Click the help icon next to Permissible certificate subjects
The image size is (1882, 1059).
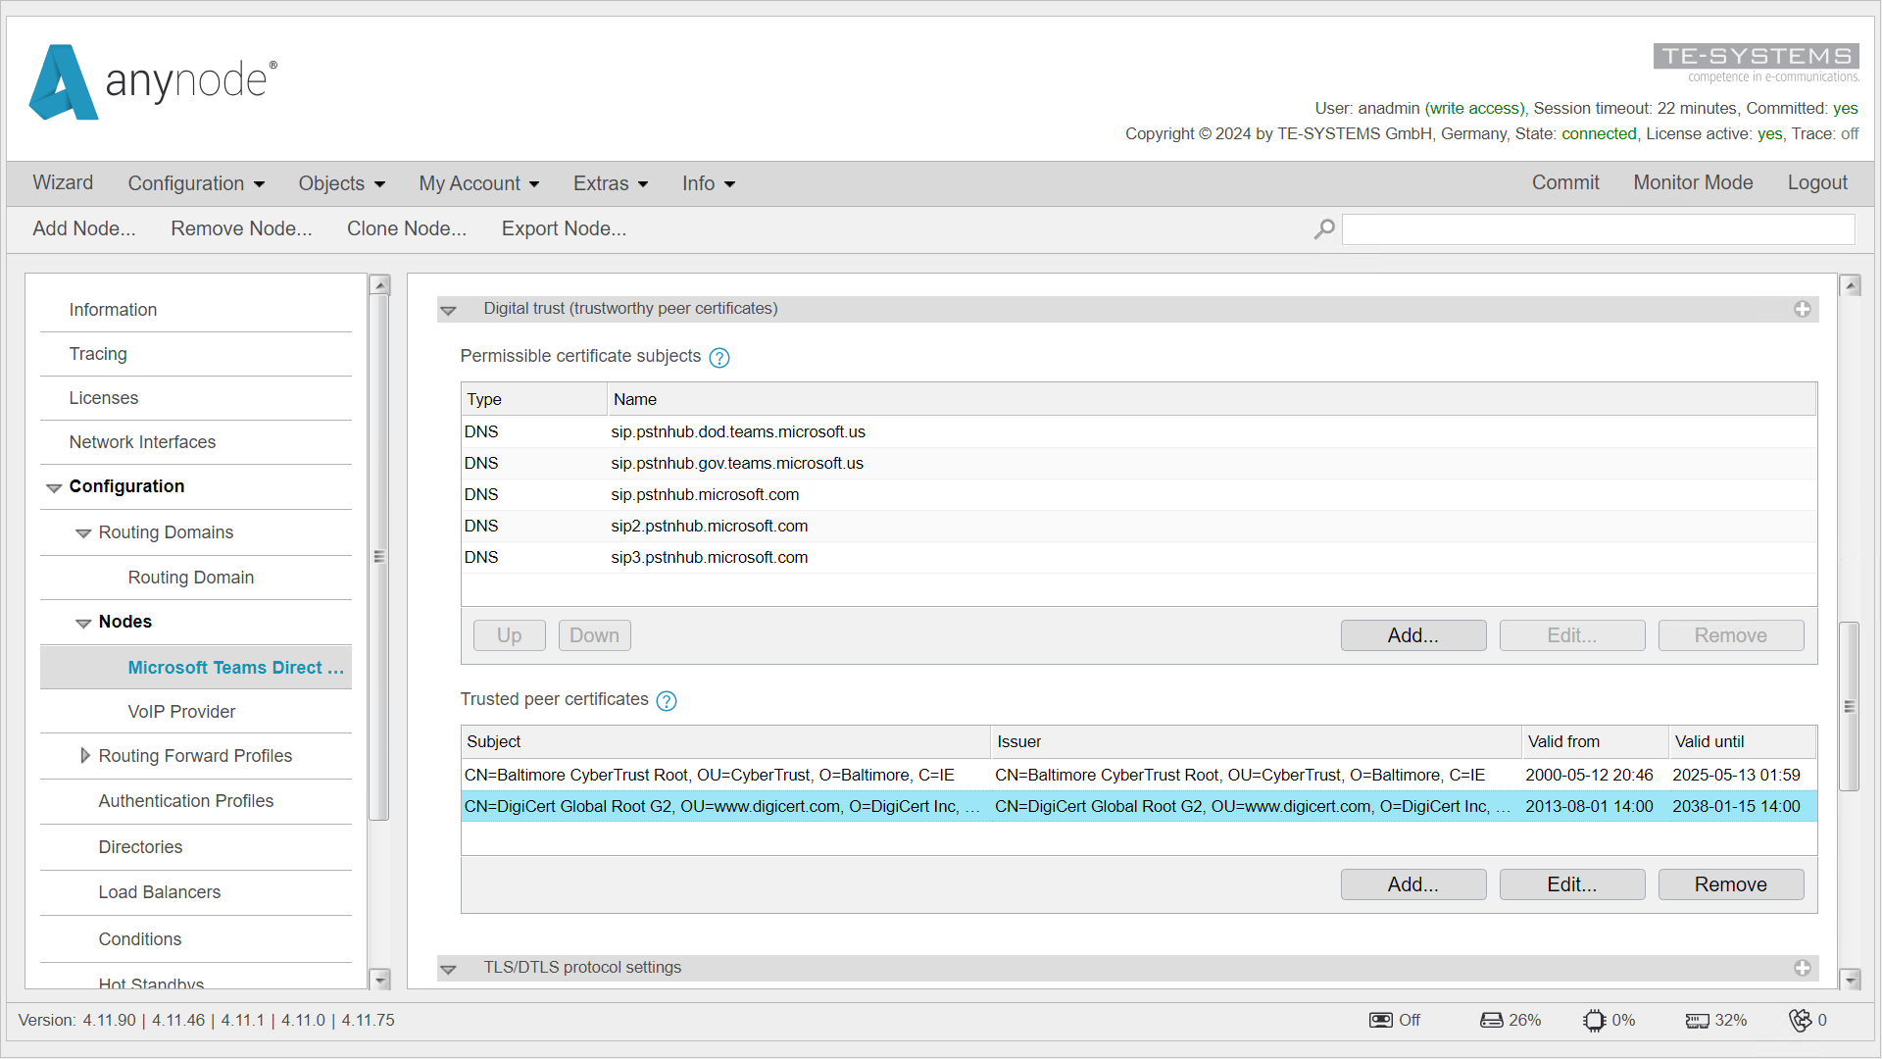click(718, 357)
